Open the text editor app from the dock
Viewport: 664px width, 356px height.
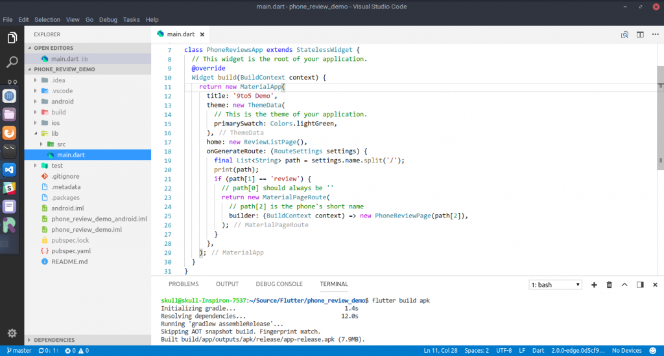coord(9,206)
